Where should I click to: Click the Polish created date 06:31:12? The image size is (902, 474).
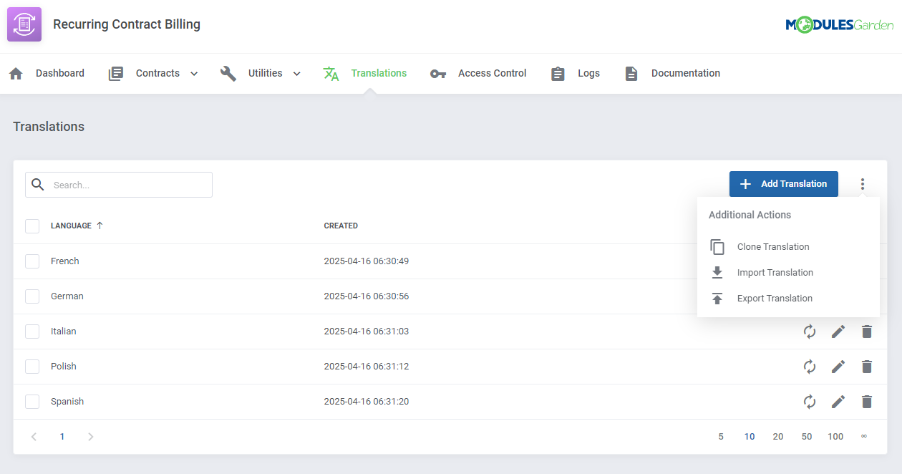[x=367, y=367]
